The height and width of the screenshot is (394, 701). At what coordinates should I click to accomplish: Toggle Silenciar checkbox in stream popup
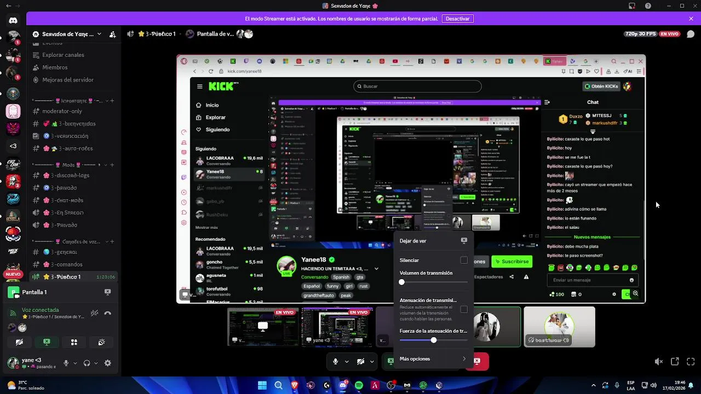(464, 260)
